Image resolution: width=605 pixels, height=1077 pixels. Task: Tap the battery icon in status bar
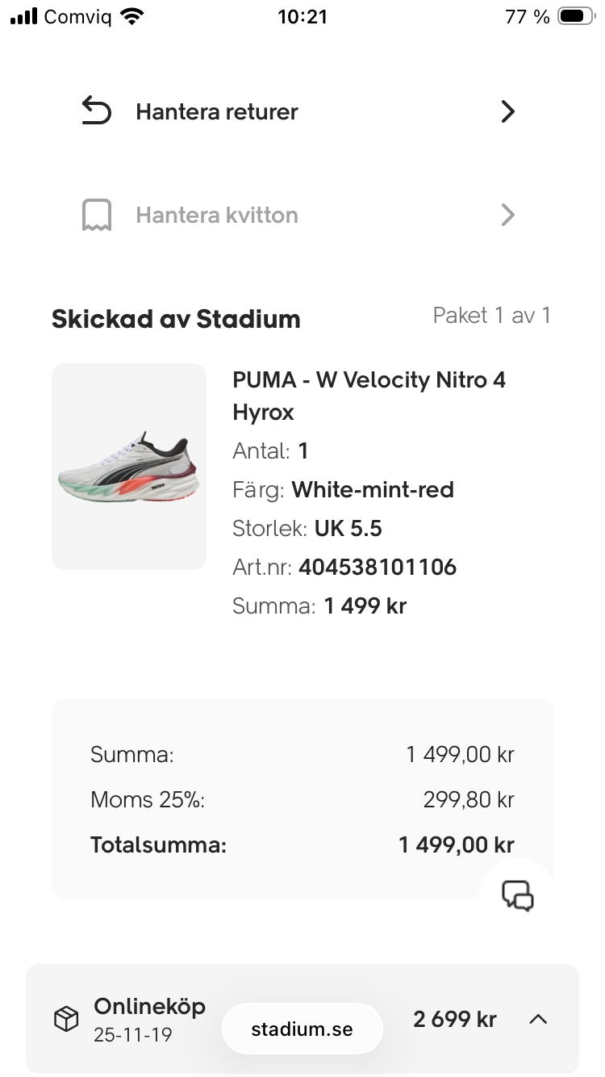tap(575, 16)
